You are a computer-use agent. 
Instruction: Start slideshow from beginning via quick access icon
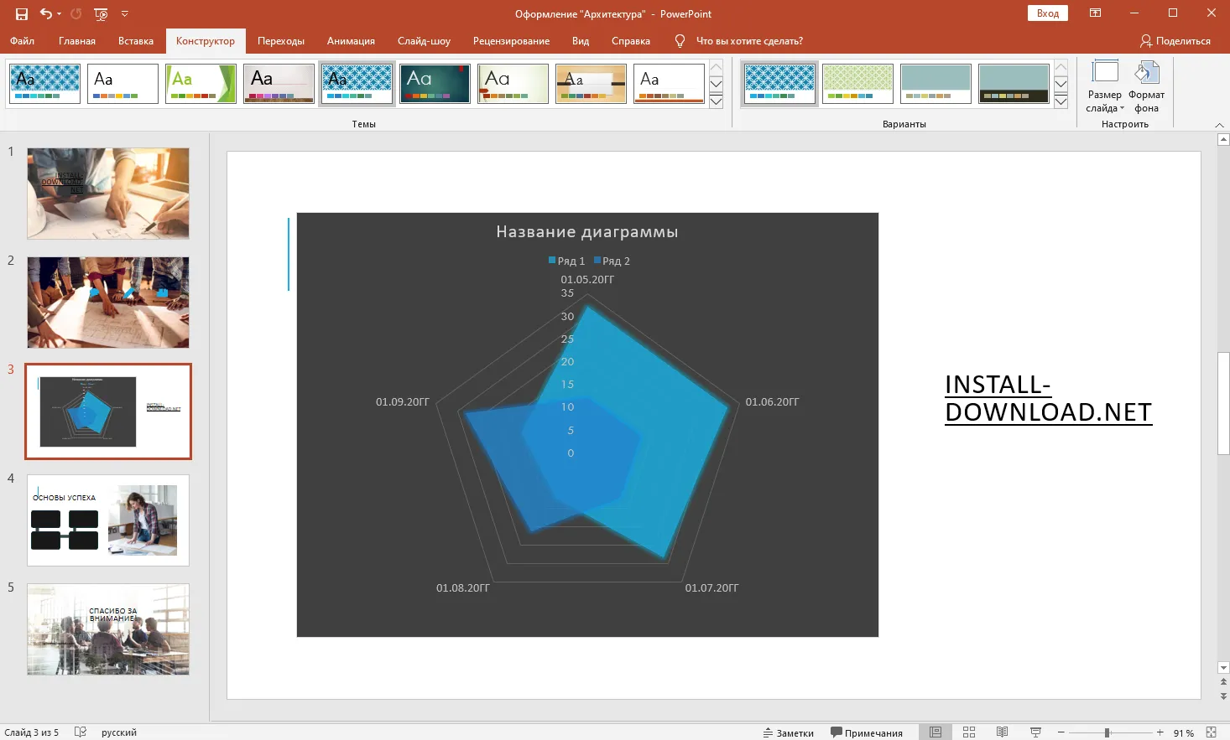[x=101, y=14]
